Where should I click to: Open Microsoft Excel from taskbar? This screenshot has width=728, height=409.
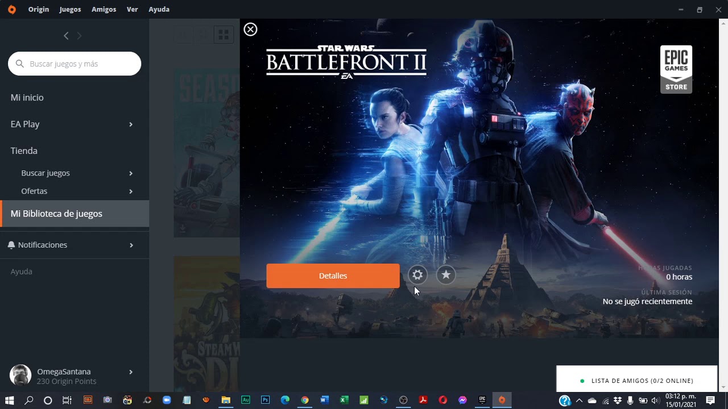344,400
